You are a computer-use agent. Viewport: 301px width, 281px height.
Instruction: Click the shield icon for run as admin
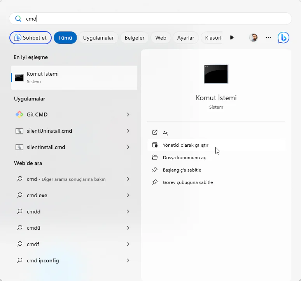[155, 145]
